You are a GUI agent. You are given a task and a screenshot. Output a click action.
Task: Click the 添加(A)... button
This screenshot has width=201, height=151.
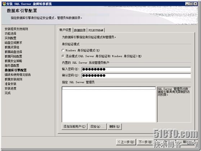click(x=97, y=127)
